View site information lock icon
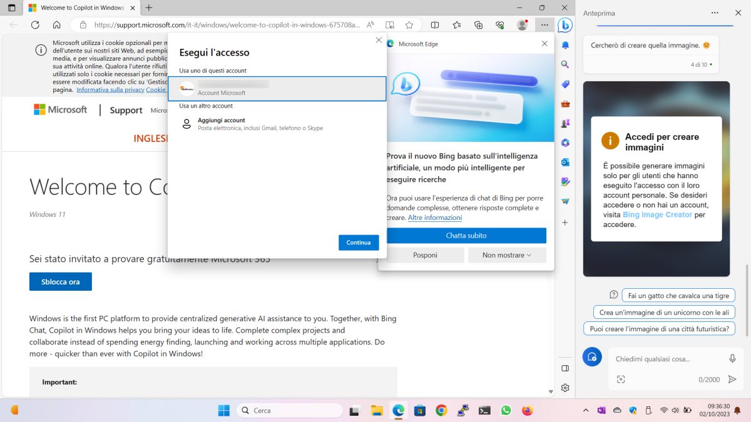Screen dimensions: 751x422 [83, 25]
